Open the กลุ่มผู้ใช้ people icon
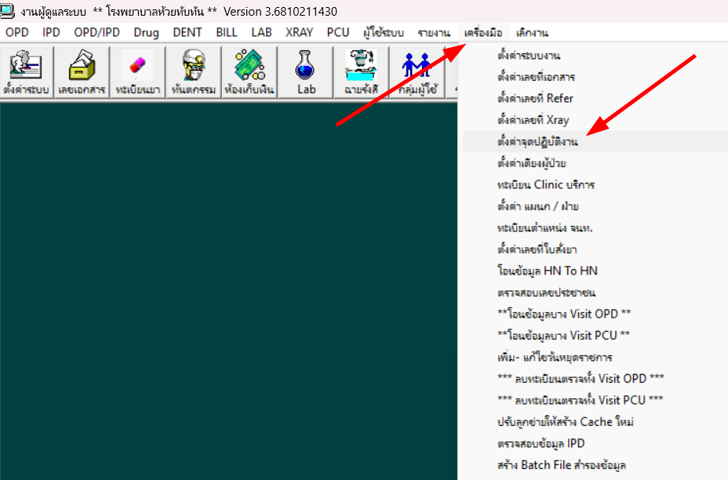728x480 pixels. (417, 71)
